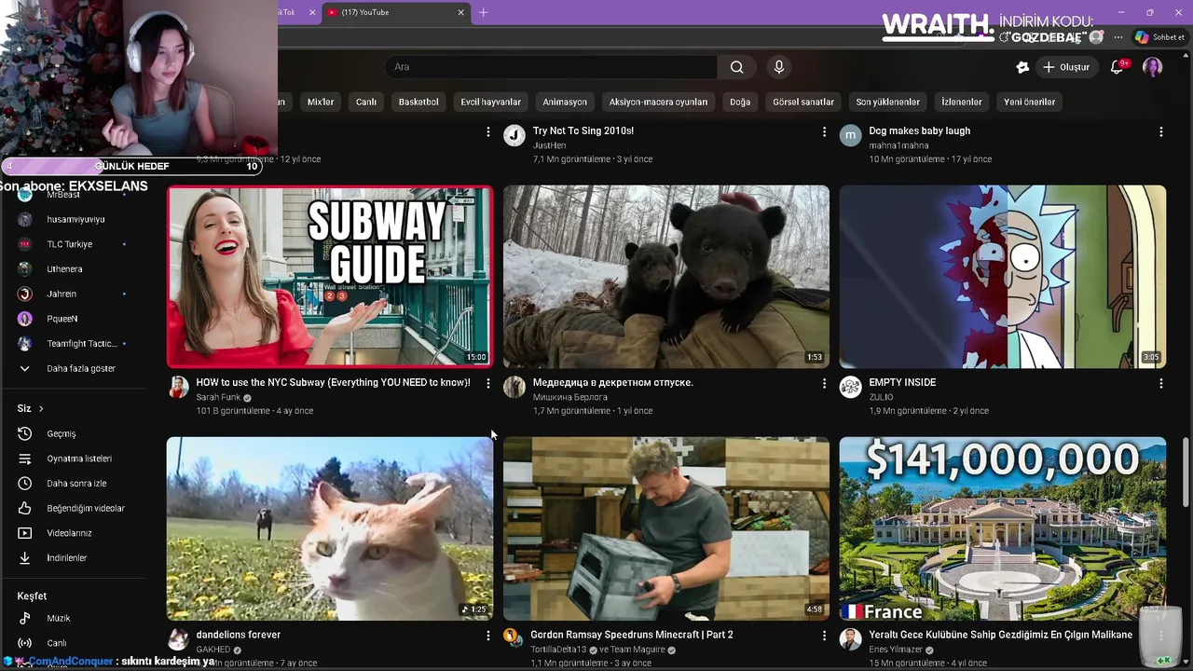
Task: Open Sarah Funk channel name link
Action: 218,397
